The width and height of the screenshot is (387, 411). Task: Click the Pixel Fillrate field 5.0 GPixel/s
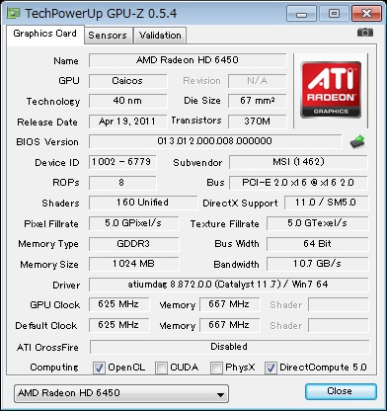(x=133, y=223)
